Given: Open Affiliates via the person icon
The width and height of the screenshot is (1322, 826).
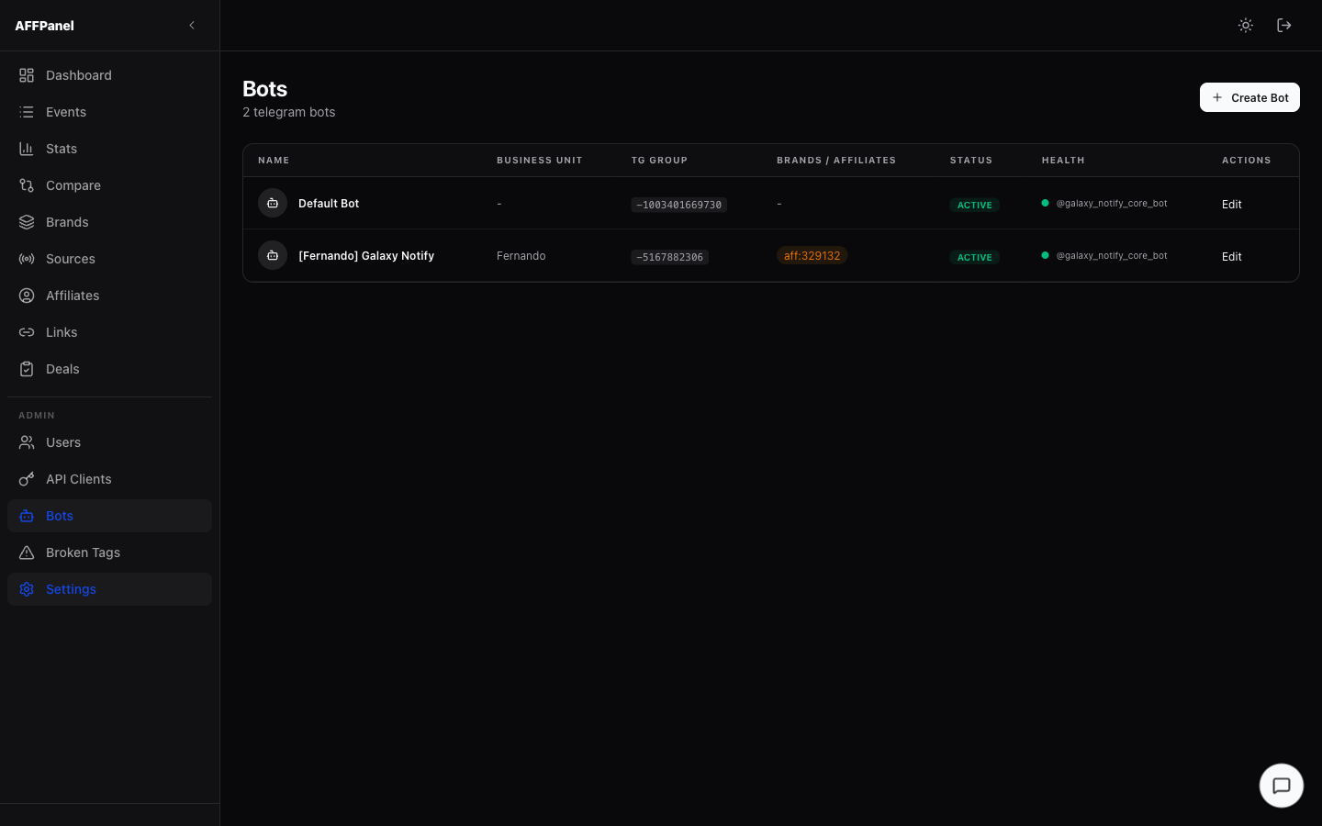Looking at the screenshot, I should click(x=27, y=296).
